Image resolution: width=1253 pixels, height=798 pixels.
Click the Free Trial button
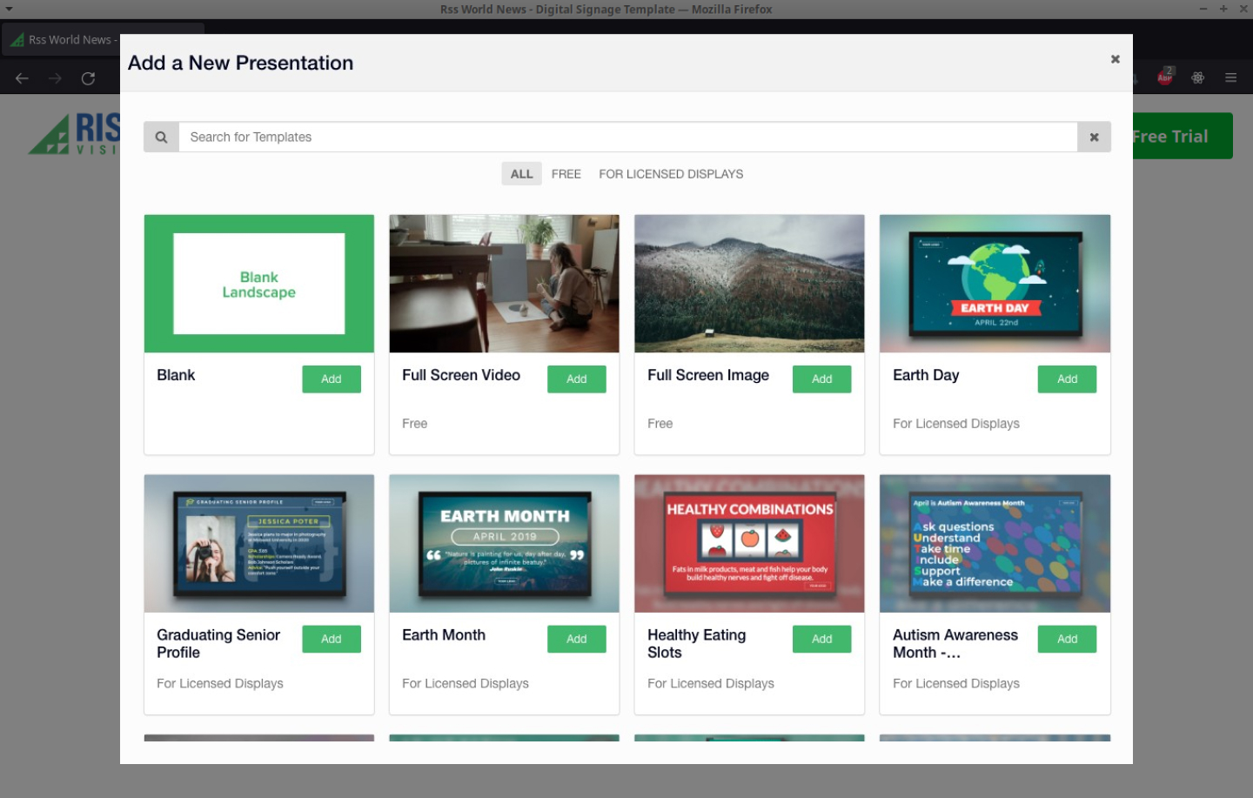pyautogui.click(x=1183, y=137)
